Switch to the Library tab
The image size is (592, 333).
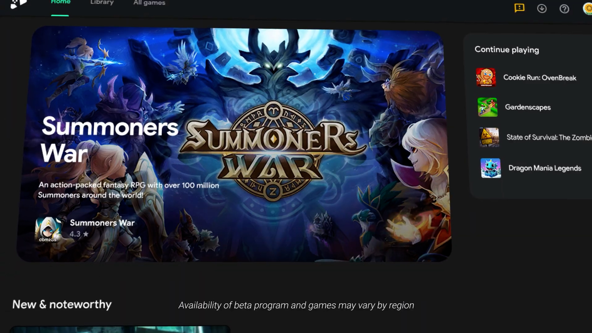coord(102,2)
